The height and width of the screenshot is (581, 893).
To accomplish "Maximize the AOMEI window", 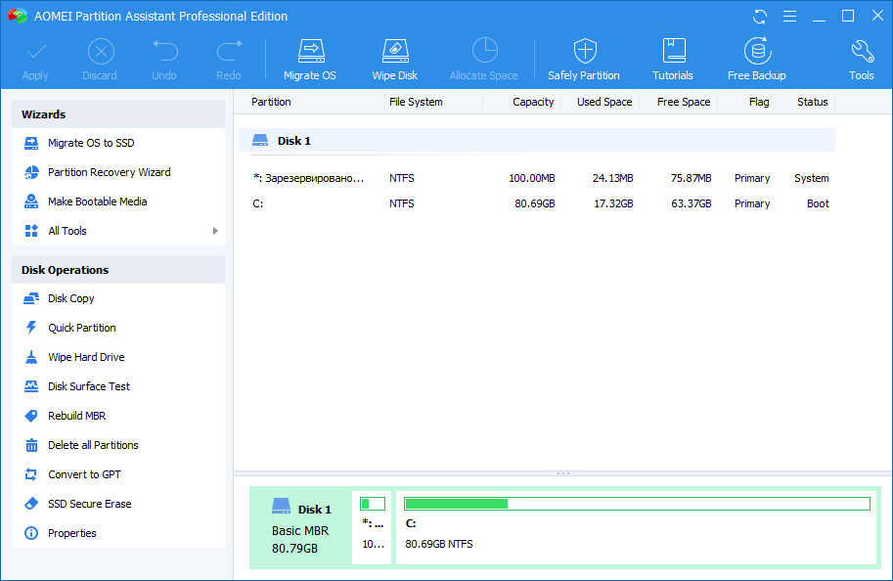I will coord(848,16).
